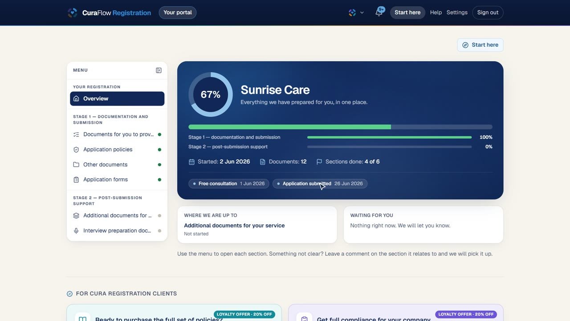Collapse the menu sidebar panel
Screen dimensions: 570x321
tap(159, 70)
